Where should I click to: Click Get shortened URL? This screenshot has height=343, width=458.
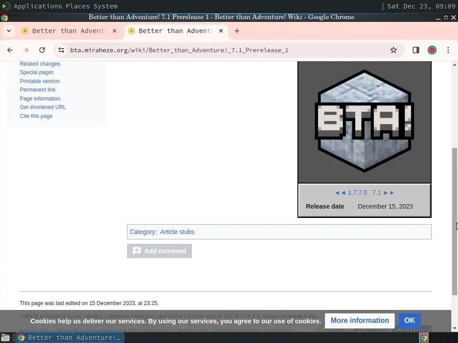pos(43,107)
